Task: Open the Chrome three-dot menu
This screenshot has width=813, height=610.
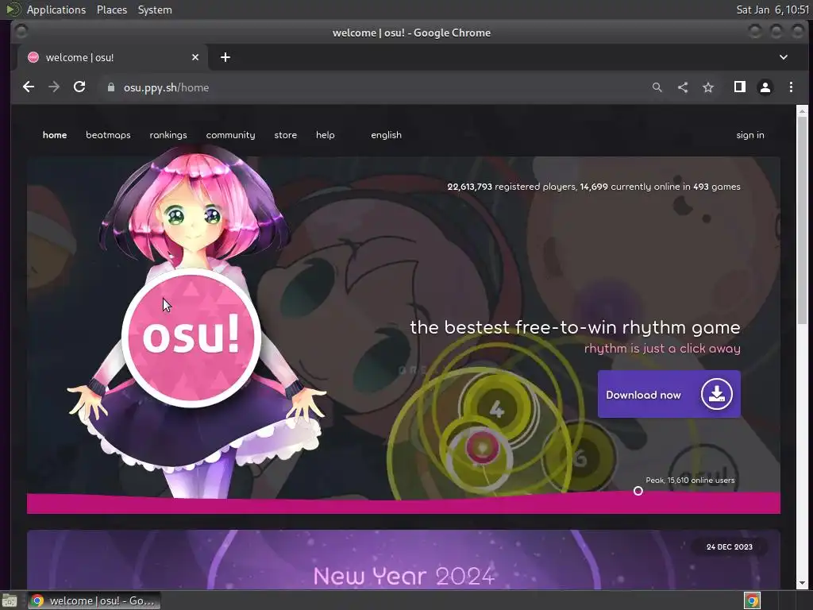Action: 791,87
